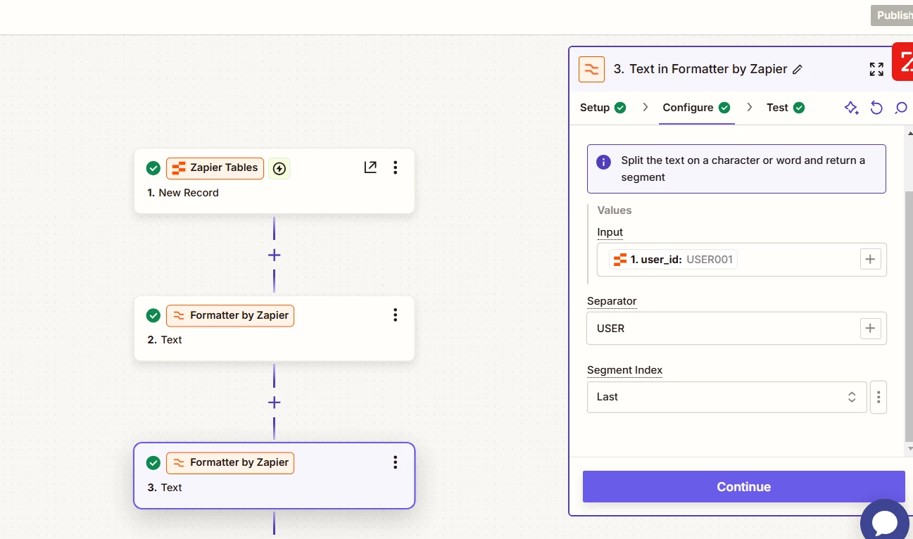Viewport: 913px width, 539px height.
Task: Insert data with plus in Input field
Action: pos(870,259)
